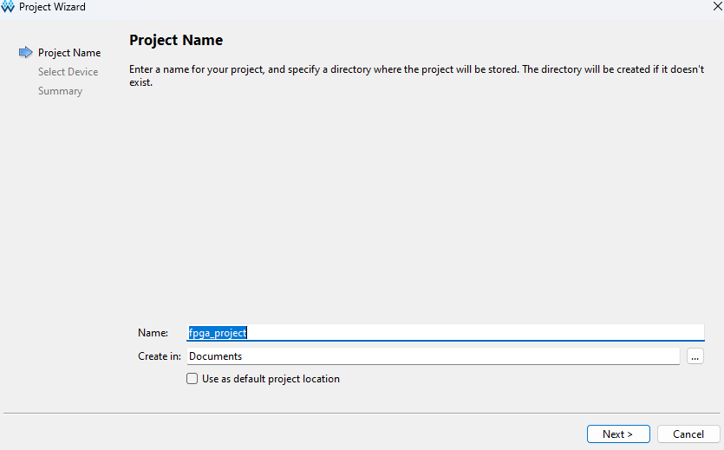The image size is (724, 450).
Task: Close the Project Wizard window
Action: [x=718, y=6]
